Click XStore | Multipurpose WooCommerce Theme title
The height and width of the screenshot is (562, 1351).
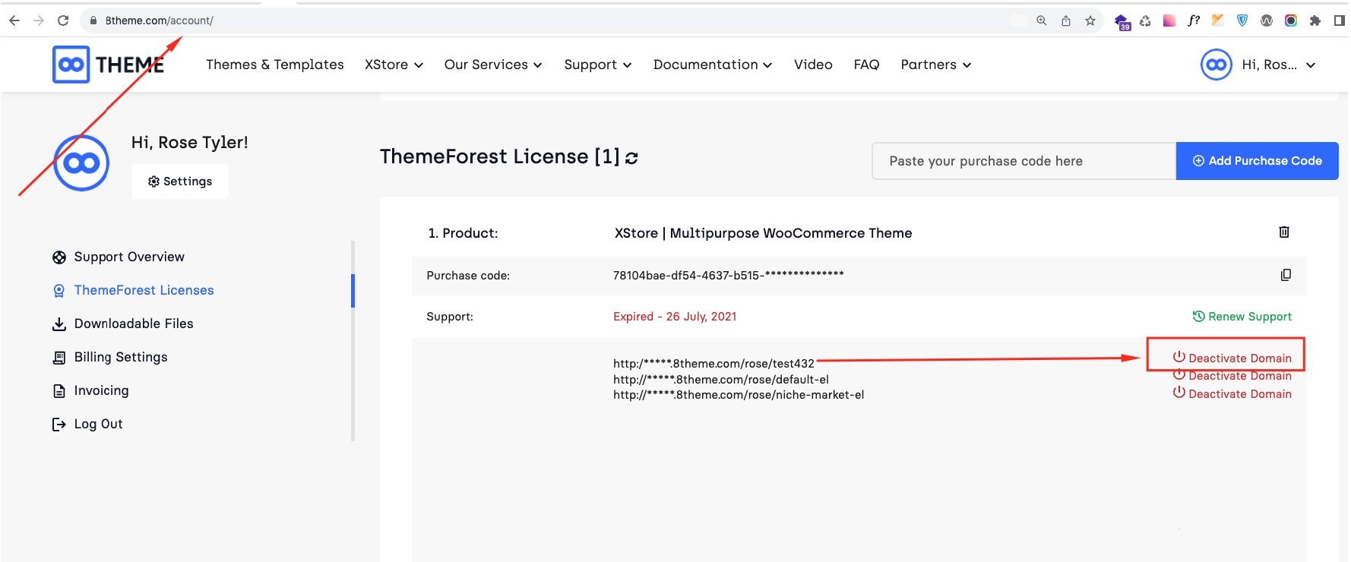pos(763,233)
